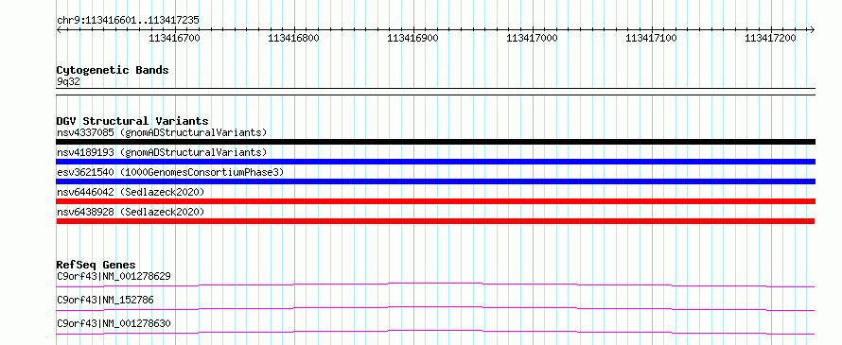This screenshot has width=842, height=345.
Task: Click the nsv4337085 gnomAD variant label
Action: tap(162, 132)
